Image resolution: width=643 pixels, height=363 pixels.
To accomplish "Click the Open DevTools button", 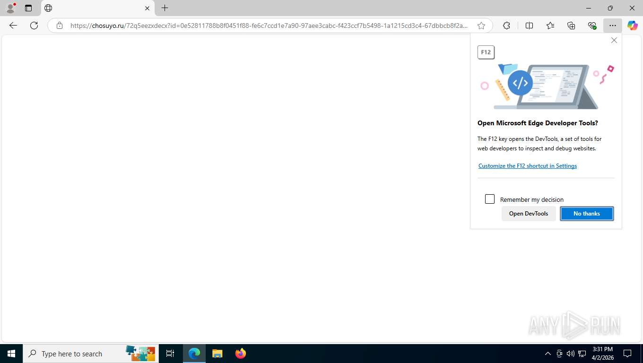I will tap(529, 214).
